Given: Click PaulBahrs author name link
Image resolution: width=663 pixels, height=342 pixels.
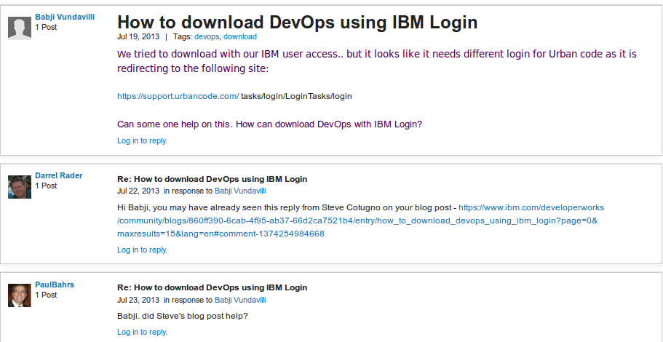Looking at the screenshot, I should [55, 285].
